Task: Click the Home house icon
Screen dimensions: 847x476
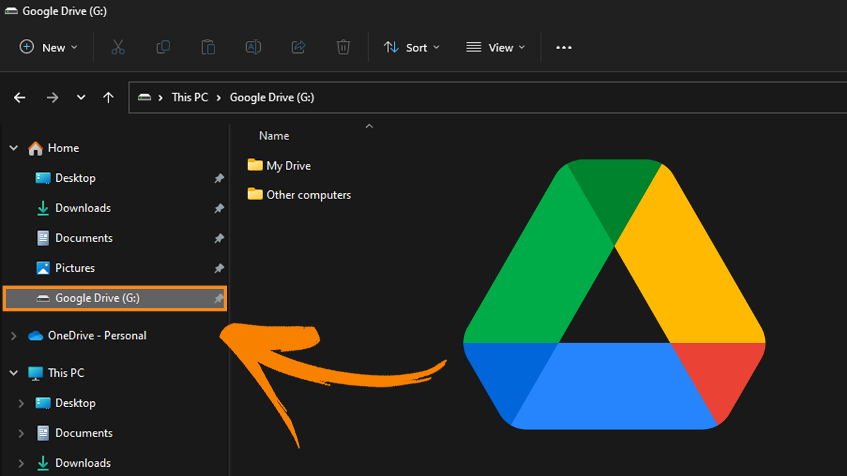Action: pyautogui.click(x=36, y=148)
